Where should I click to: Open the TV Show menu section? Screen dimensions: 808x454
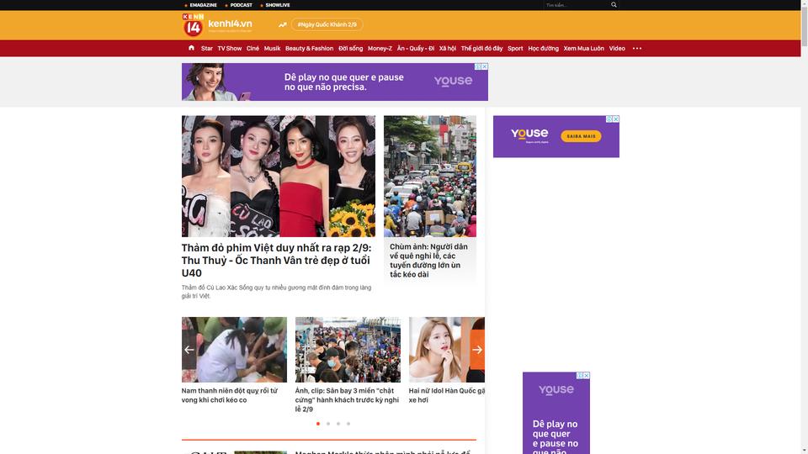pyautogui.click(x=229, y=49)
